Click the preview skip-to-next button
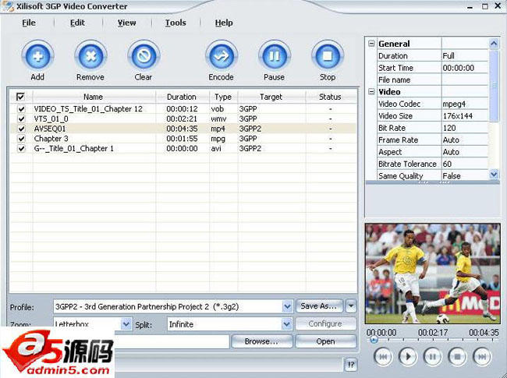This screenshot has width=507, height=378. (482, 357)
